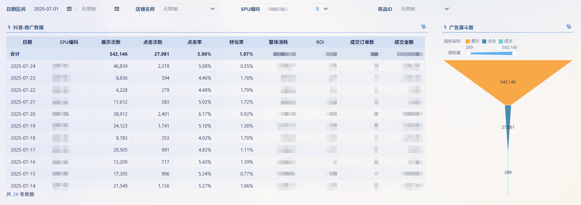This screenshot has width=581, height=205.
Task: Open filter icon on 抖音-推广数据 panel
Action: [423, 27]
